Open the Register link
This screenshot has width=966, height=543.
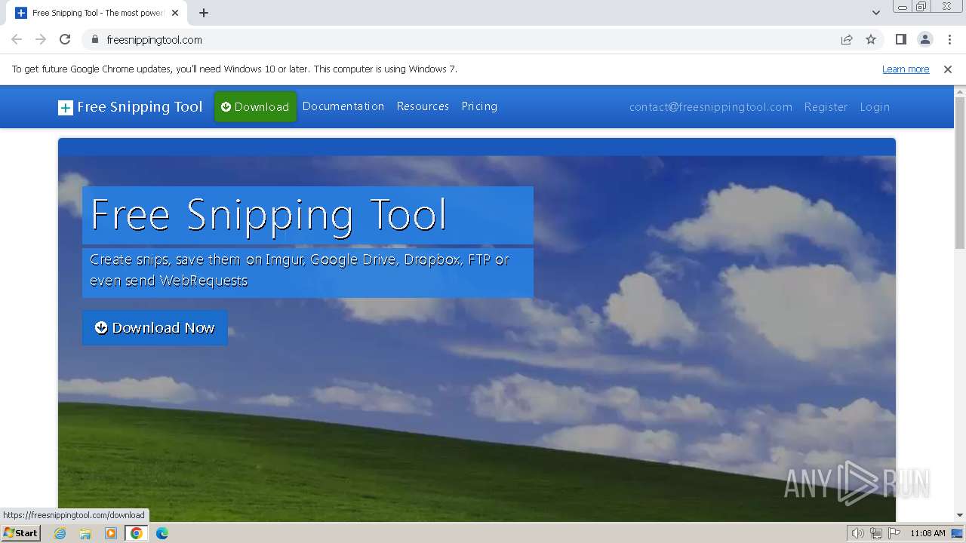(826, 107)
